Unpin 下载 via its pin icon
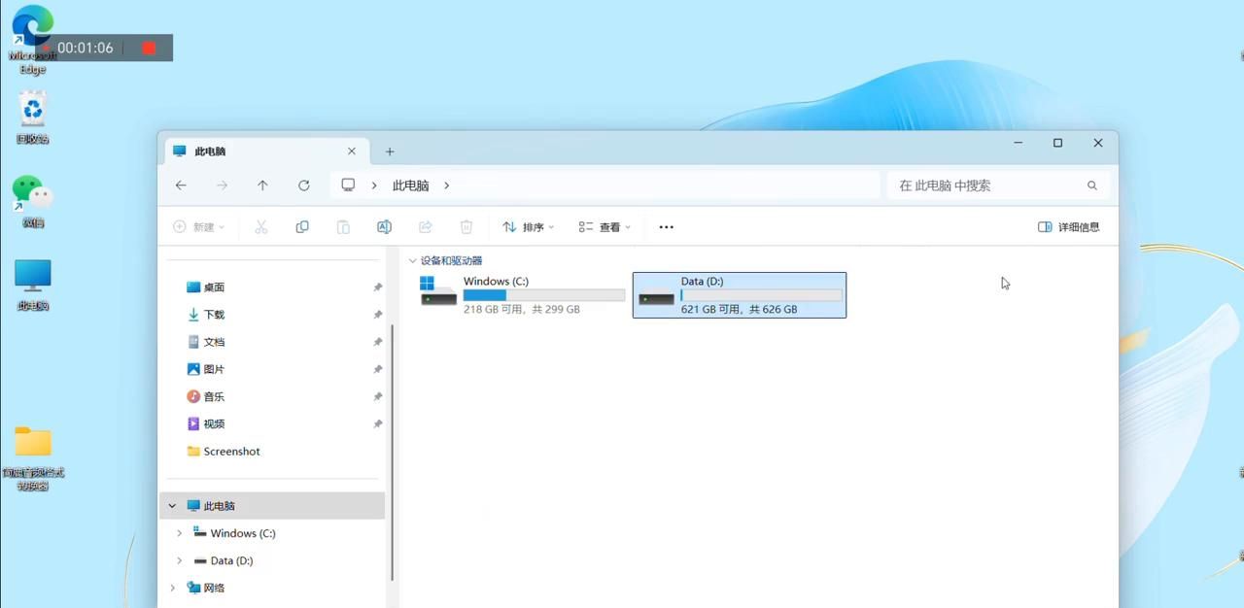 click(377, 315)
